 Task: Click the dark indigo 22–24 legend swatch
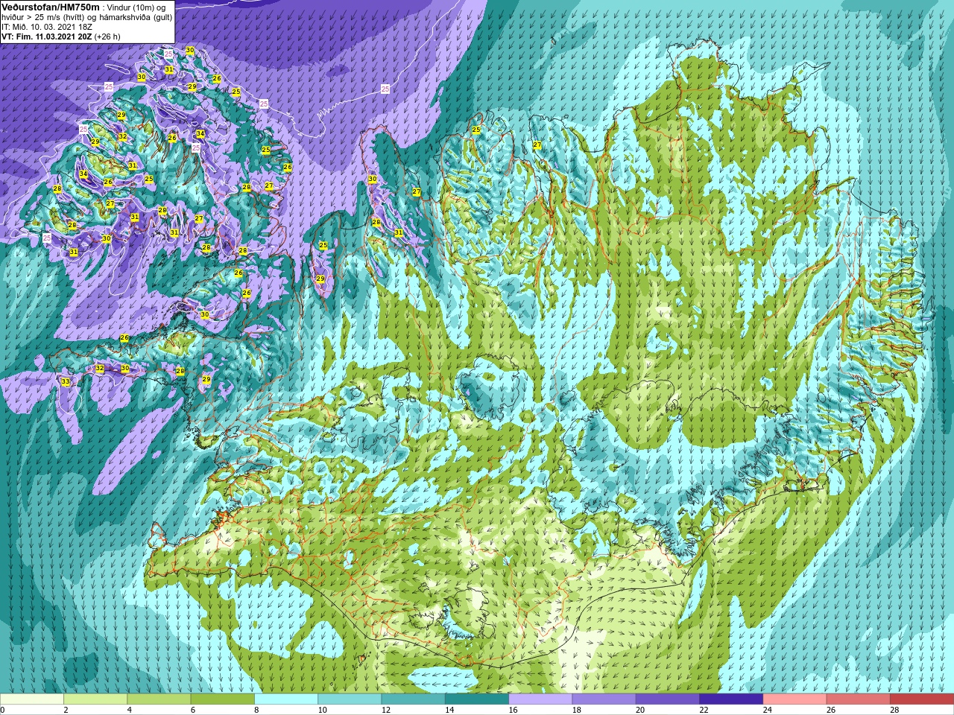(x=731, y=699)
